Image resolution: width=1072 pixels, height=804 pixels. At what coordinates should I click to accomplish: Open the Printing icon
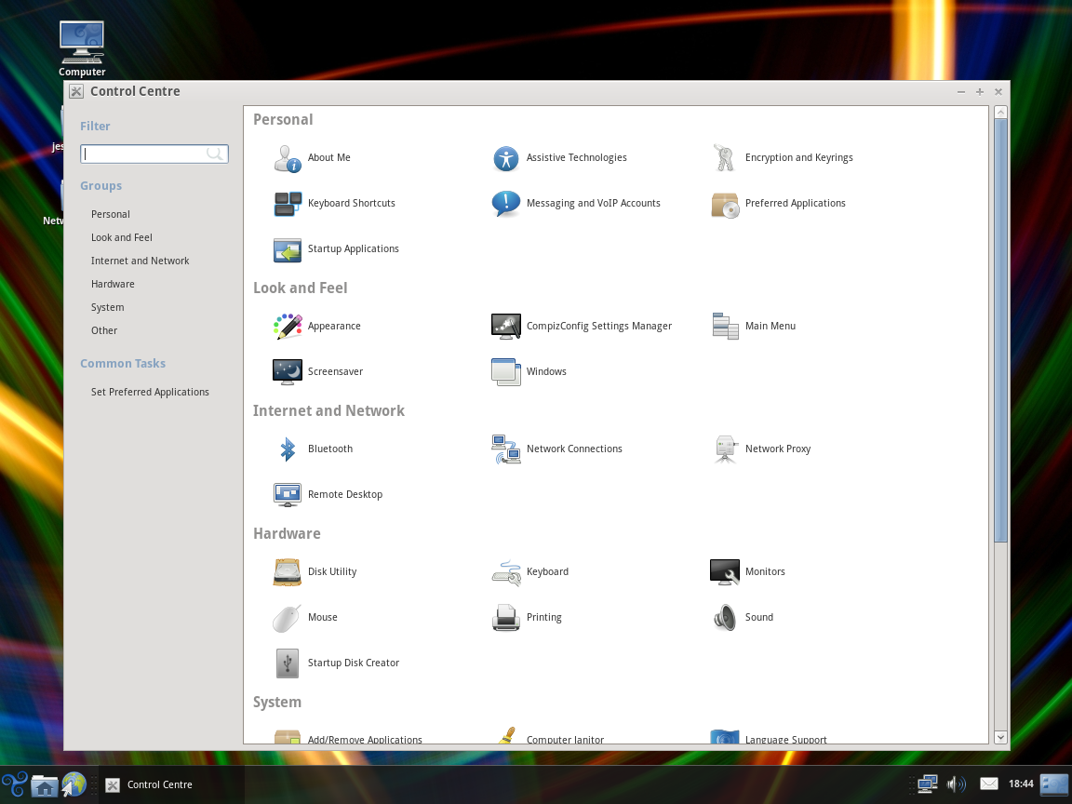pyautogui.click(x=506, y=618)
